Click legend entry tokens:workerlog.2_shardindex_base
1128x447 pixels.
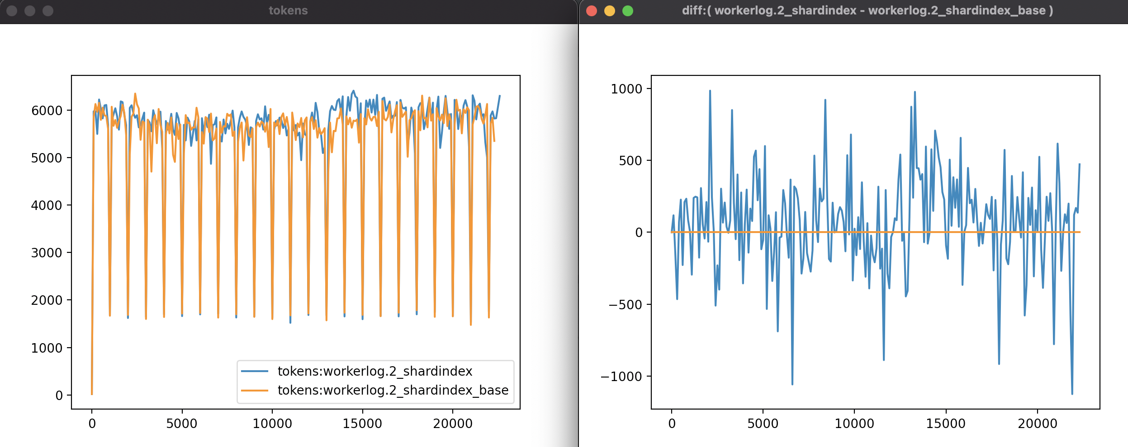pyautogui.click(x=393, y=390)
